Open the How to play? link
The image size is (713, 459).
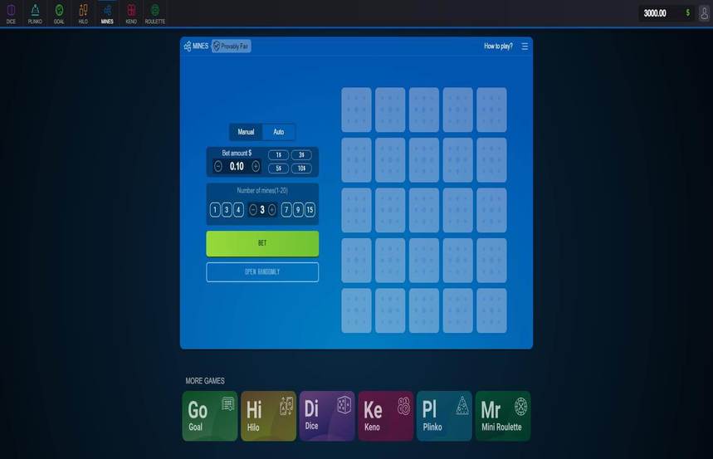(498, 46)
